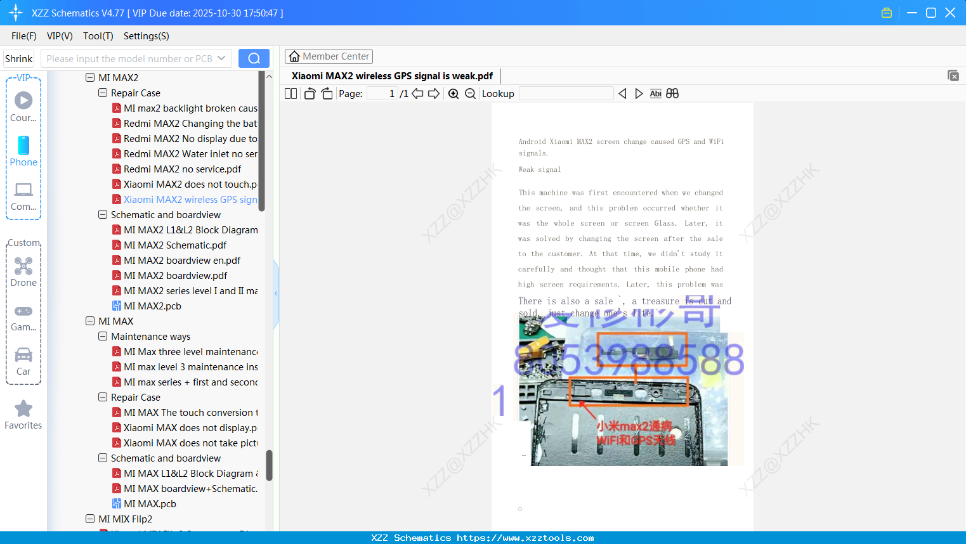Collapse Schematic and boardview under MI MAX2
This screenshot has width=966, height=544.
click(x=103, y=215)
